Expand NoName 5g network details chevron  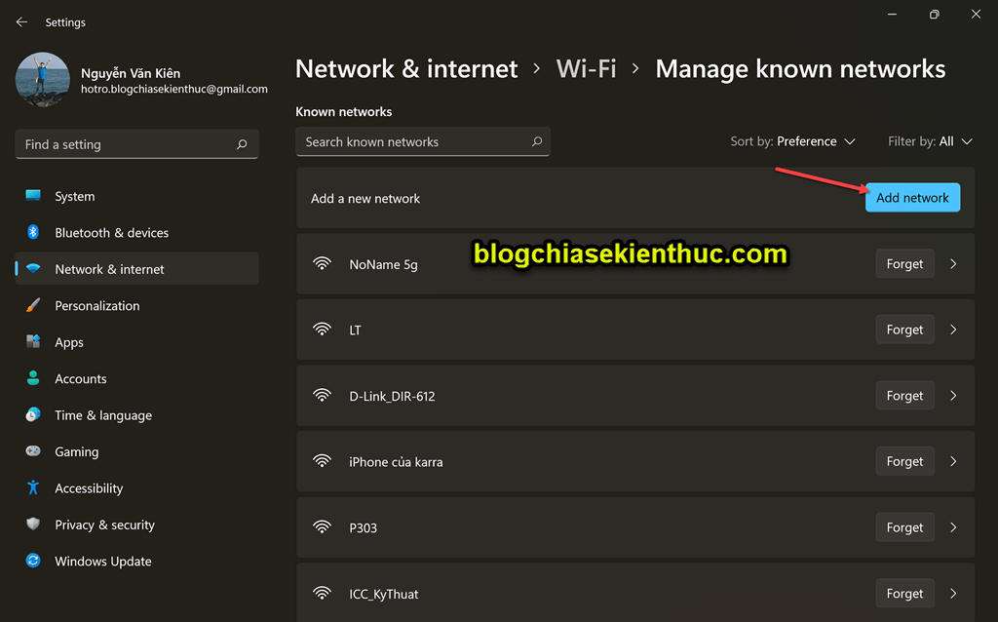pyautogui.click(x=953, y=263)
